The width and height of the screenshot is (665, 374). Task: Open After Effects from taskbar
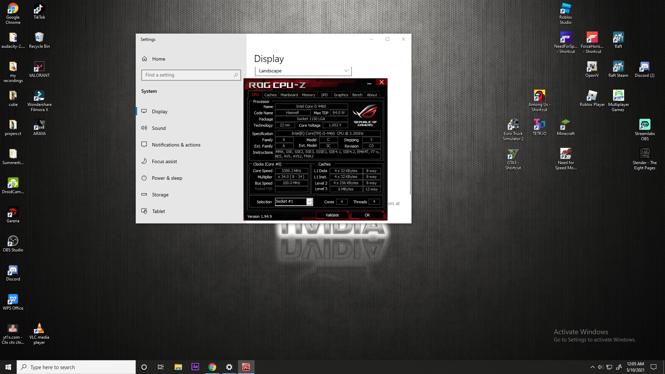(x=195, y=367)
